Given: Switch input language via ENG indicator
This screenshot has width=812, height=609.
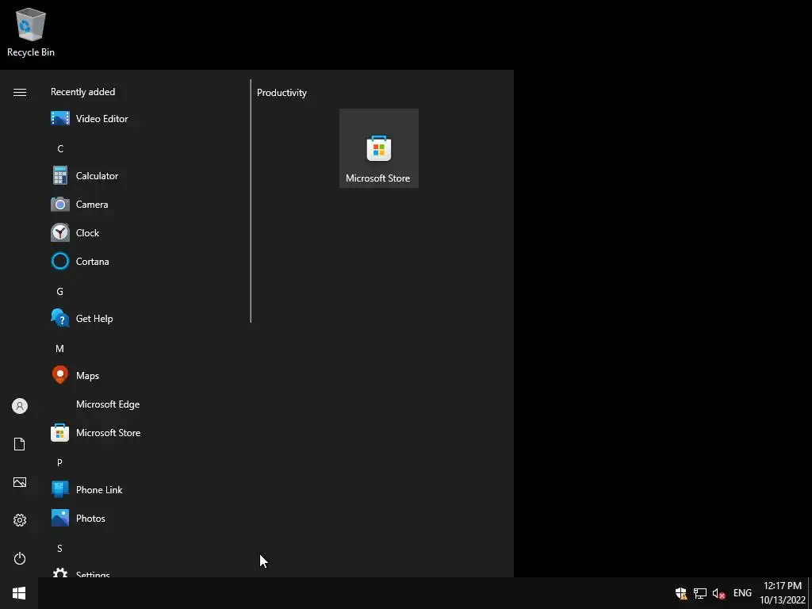Looking at the screenshot, I should click(x=742, y=593).
